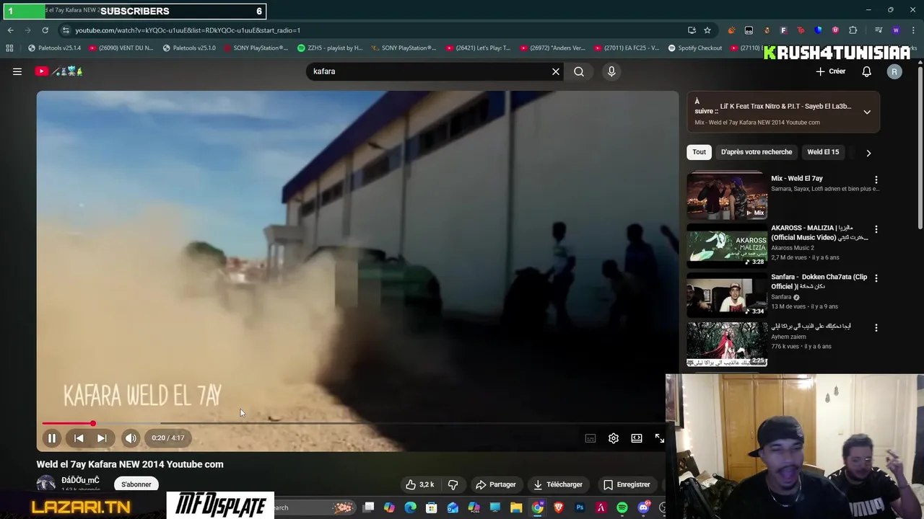This screenshot has width=924, height=519.
Task: Open the notifications bell
Action: click(x=866, y=71)
